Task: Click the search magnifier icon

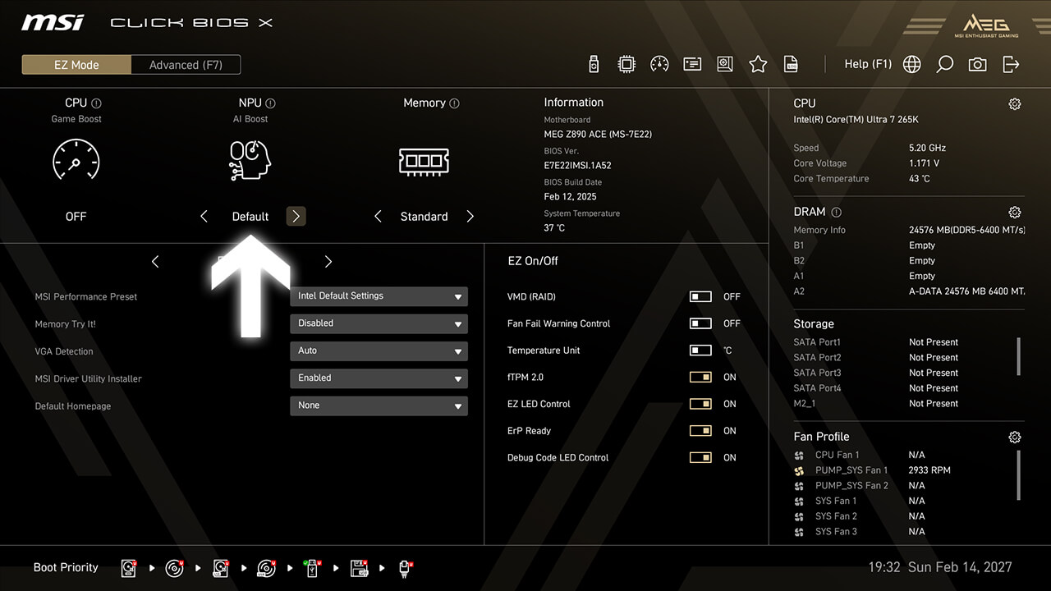Action: point(944,64)
